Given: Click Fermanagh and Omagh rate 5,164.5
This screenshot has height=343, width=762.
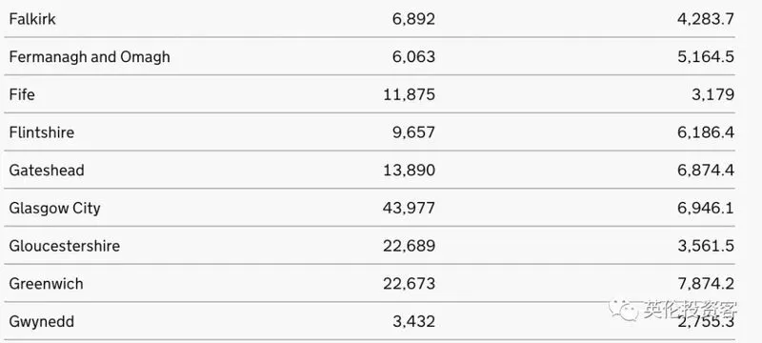Looking at the screenshot, I should click(706, 57).
